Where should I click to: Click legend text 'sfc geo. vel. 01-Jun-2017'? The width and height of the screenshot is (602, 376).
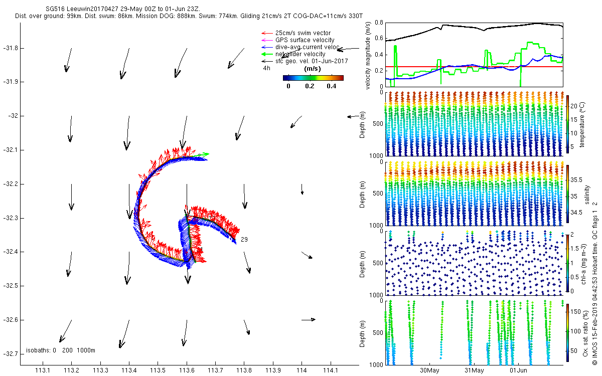click(x=312, y=61)
